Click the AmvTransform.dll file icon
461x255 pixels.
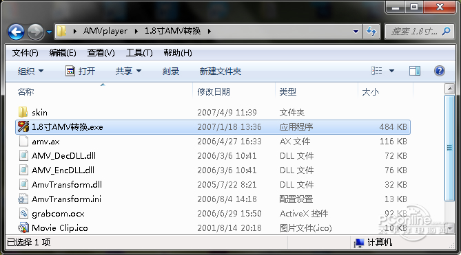(23, 184)
